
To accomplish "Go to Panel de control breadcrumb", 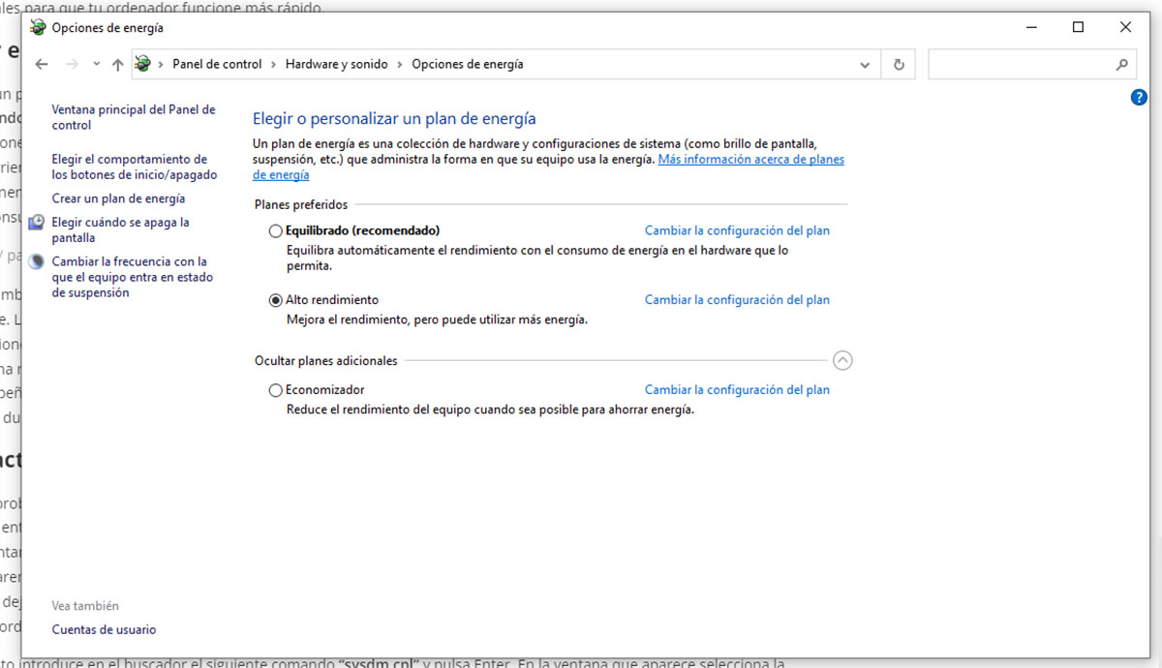I will pos(217,65).
